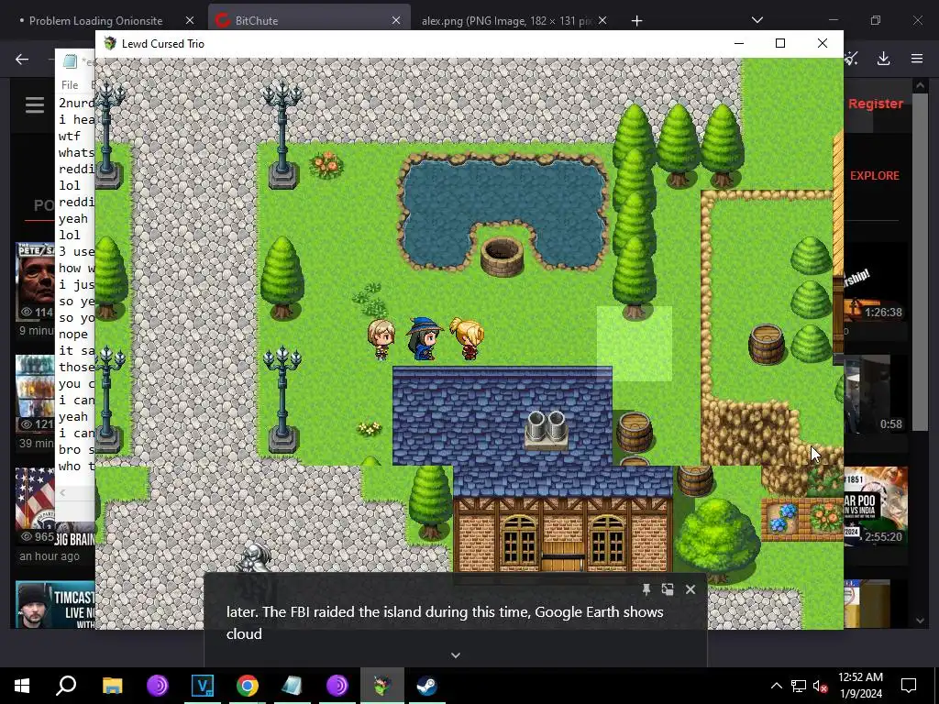Open the network status tray icon

pos(799,686)
